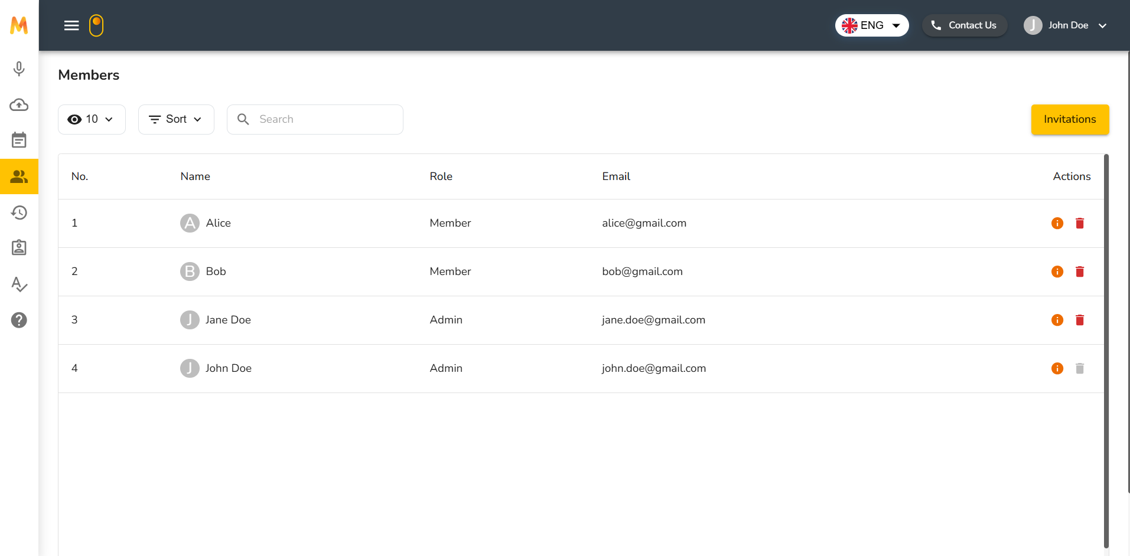Open the microphone recording page in sidebar
The height and width of the screenshot is (556, 1130).
click(x=19, y=69)
